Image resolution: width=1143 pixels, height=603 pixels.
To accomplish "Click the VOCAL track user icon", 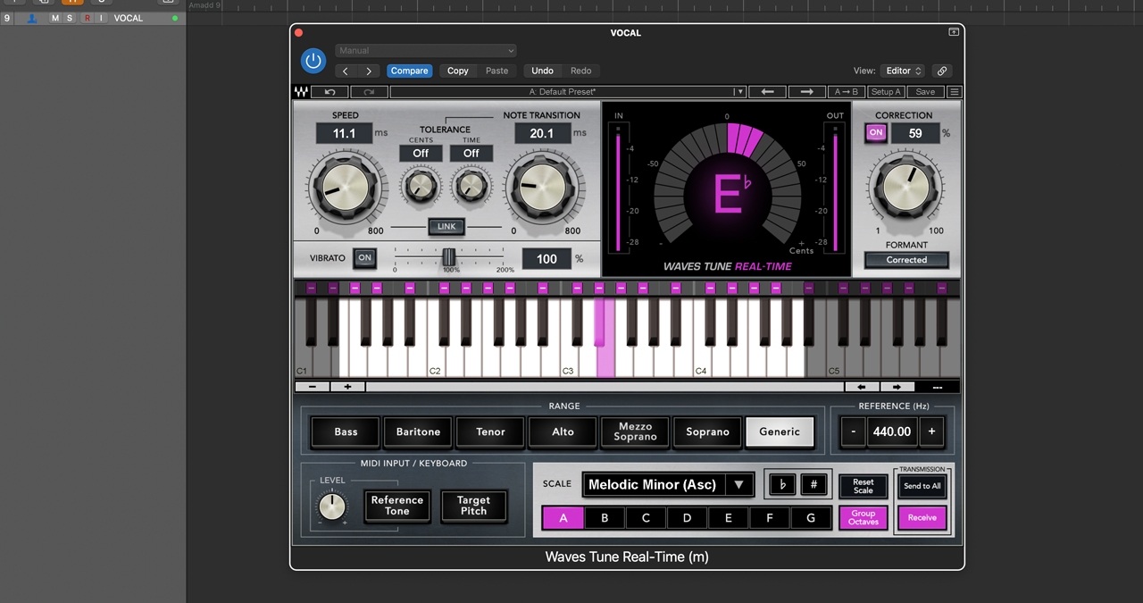I will pyautogui.click(x=33, y=18).
